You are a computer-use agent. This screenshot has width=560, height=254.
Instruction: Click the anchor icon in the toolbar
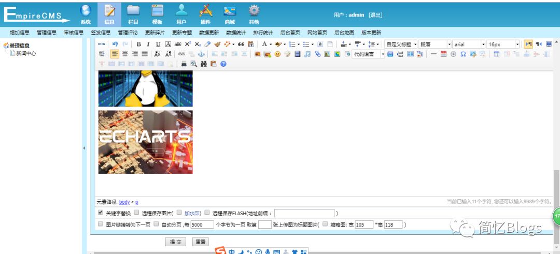click(202, 54)
